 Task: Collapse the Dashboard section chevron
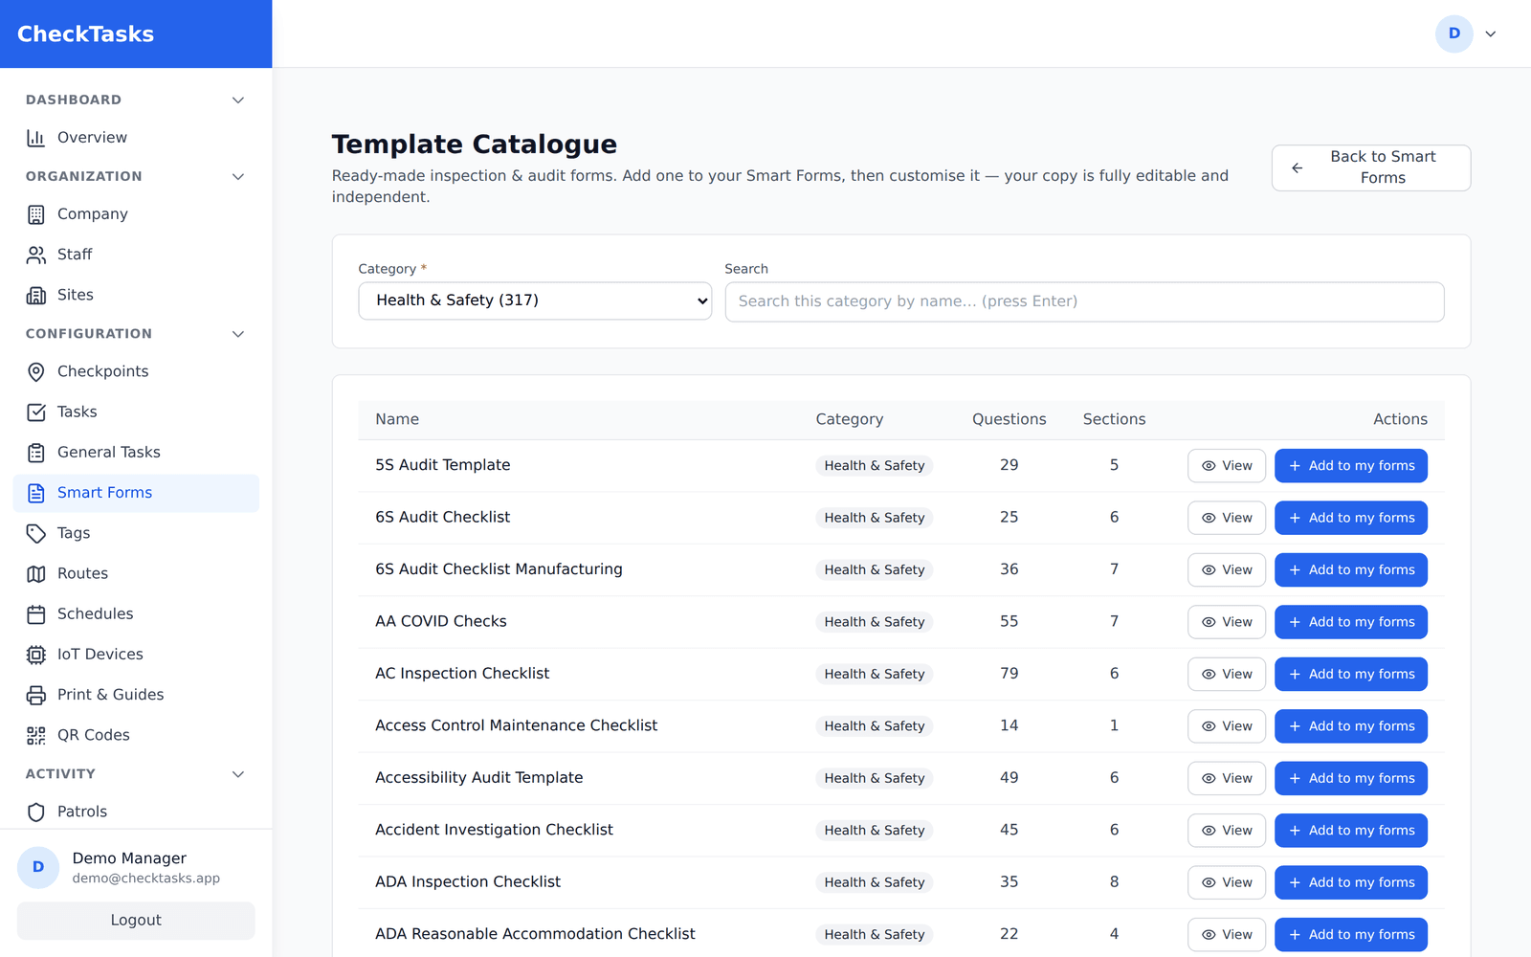pyautogui.click(x=238, y=100)
